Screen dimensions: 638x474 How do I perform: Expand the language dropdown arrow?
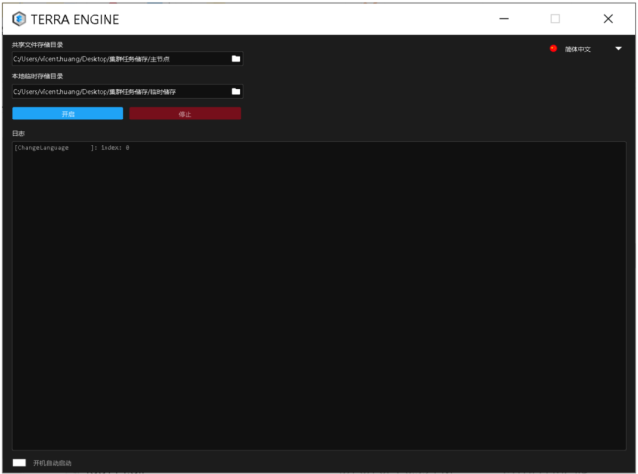618,48
